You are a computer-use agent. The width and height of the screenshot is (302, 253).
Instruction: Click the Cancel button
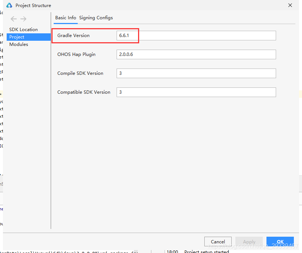point(218,242)
